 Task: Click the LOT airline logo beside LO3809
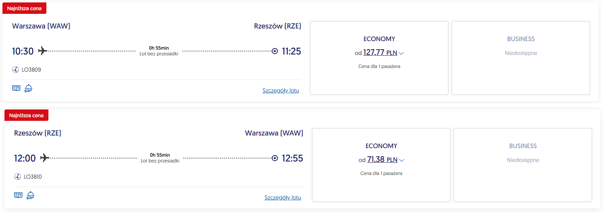16,70
